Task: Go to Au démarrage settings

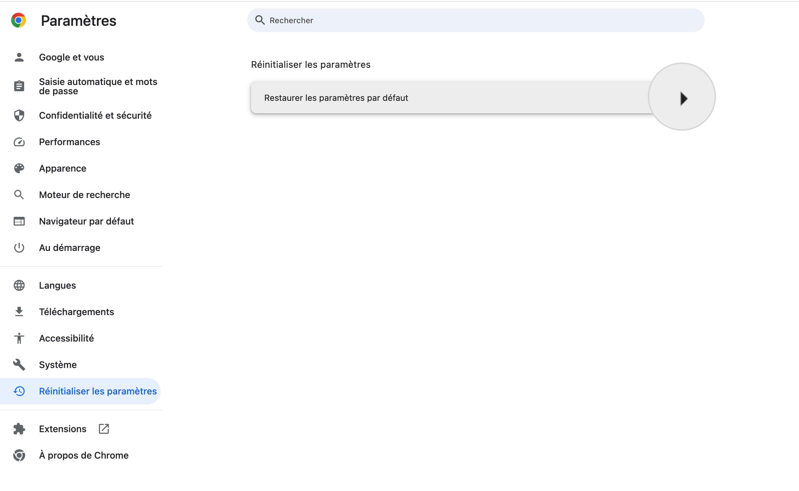Action: (x=69, y=248)
